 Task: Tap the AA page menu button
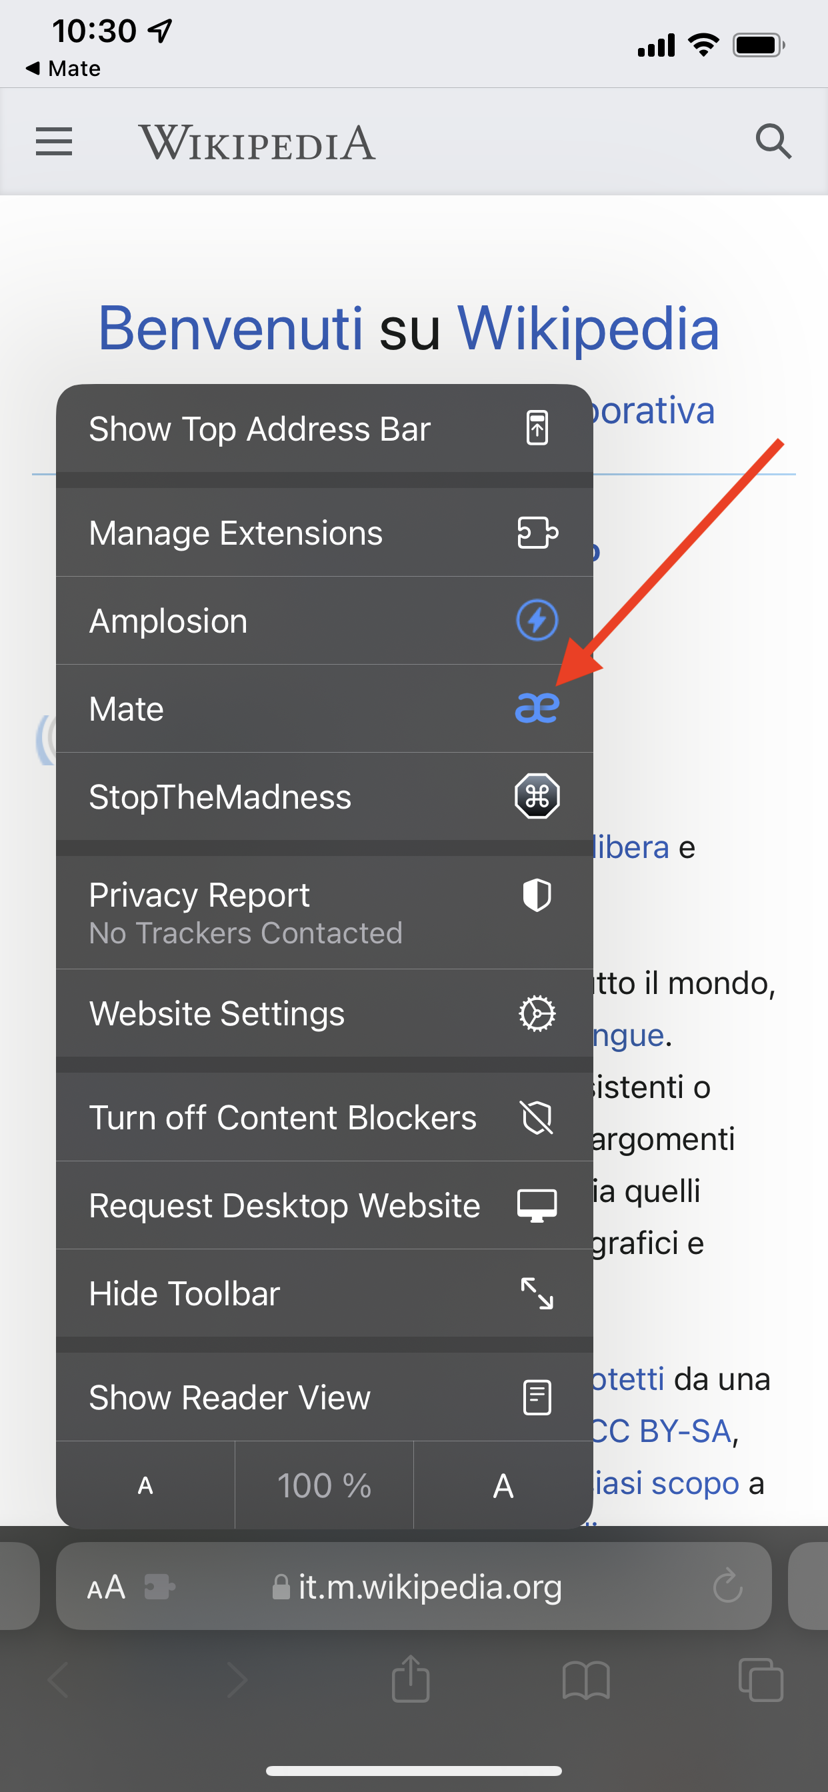tap(107, 1588)
